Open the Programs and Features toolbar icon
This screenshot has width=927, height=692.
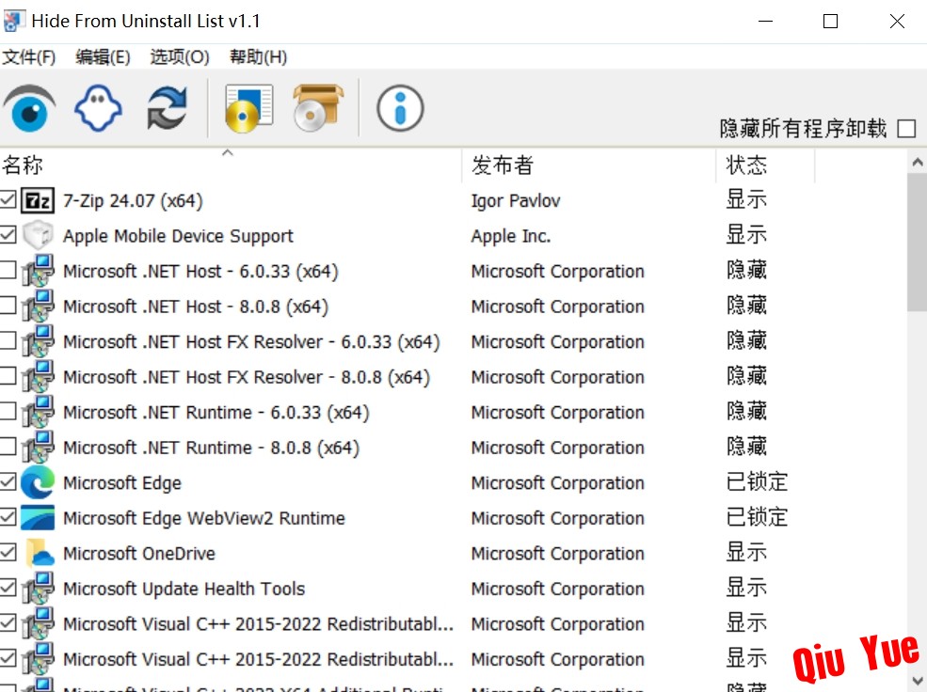click(x=248, y=109)
